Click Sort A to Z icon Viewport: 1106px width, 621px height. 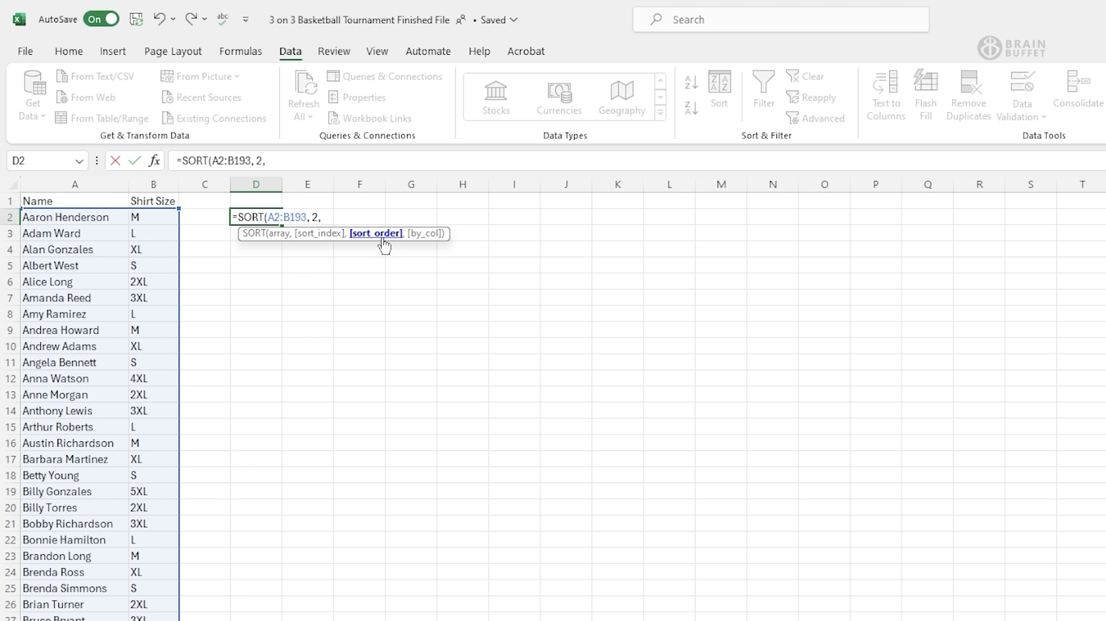point(691,83)
